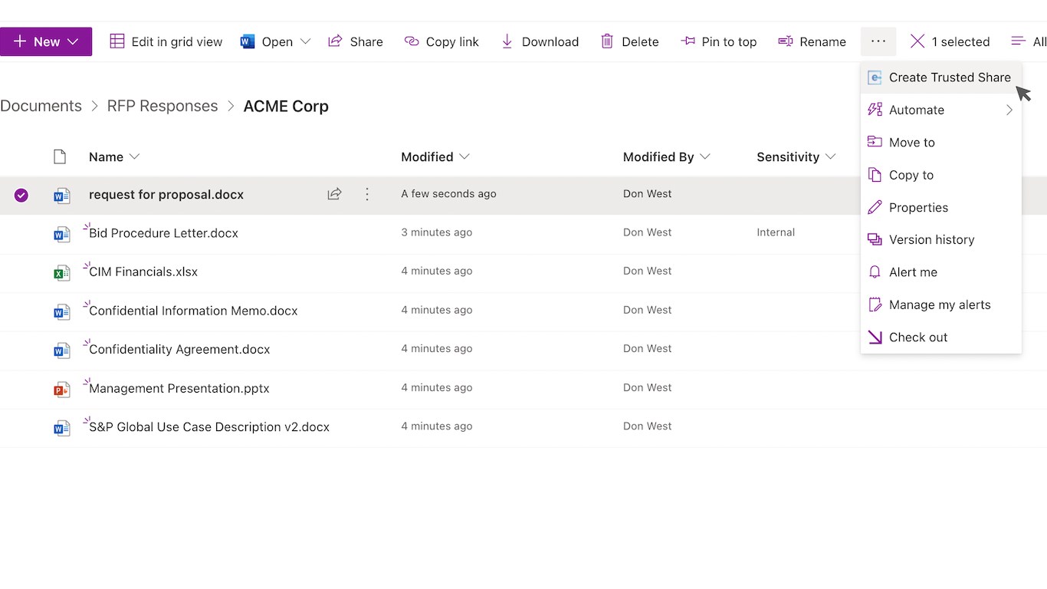This screenshot has width=1047, height=589.
Task: Click the Download arrow icon in toolbar
Action: (x=507, y=41)
